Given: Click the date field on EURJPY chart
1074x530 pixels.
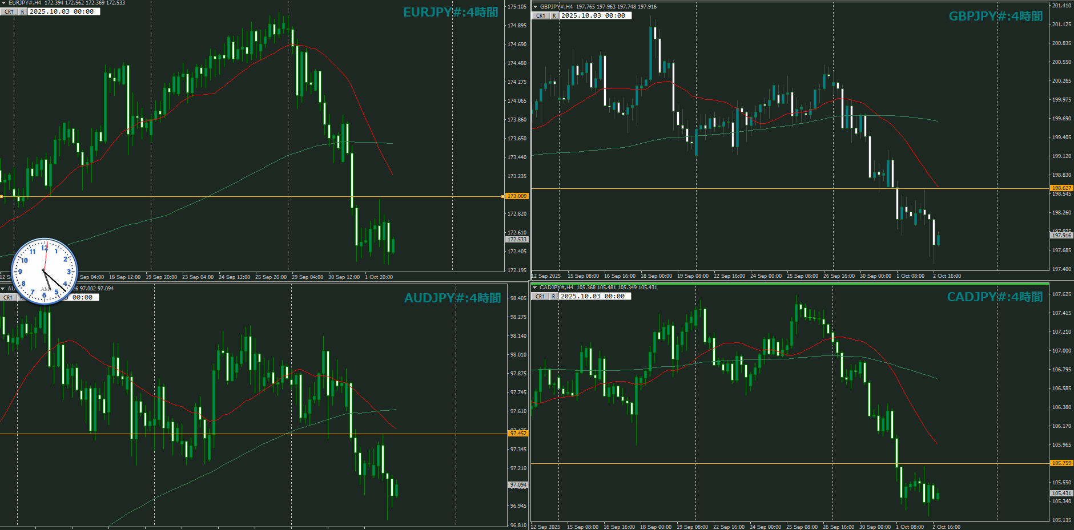Looking at the screenshot, I should (63, 11).
